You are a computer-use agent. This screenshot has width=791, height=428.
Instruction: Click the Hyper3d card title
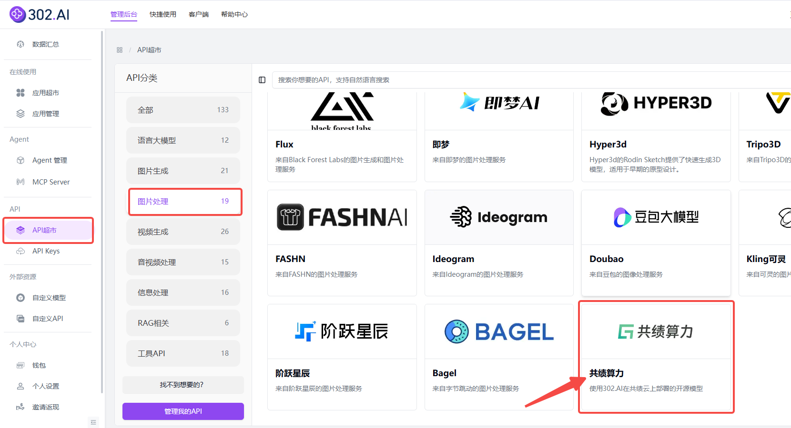coord(608,145)
